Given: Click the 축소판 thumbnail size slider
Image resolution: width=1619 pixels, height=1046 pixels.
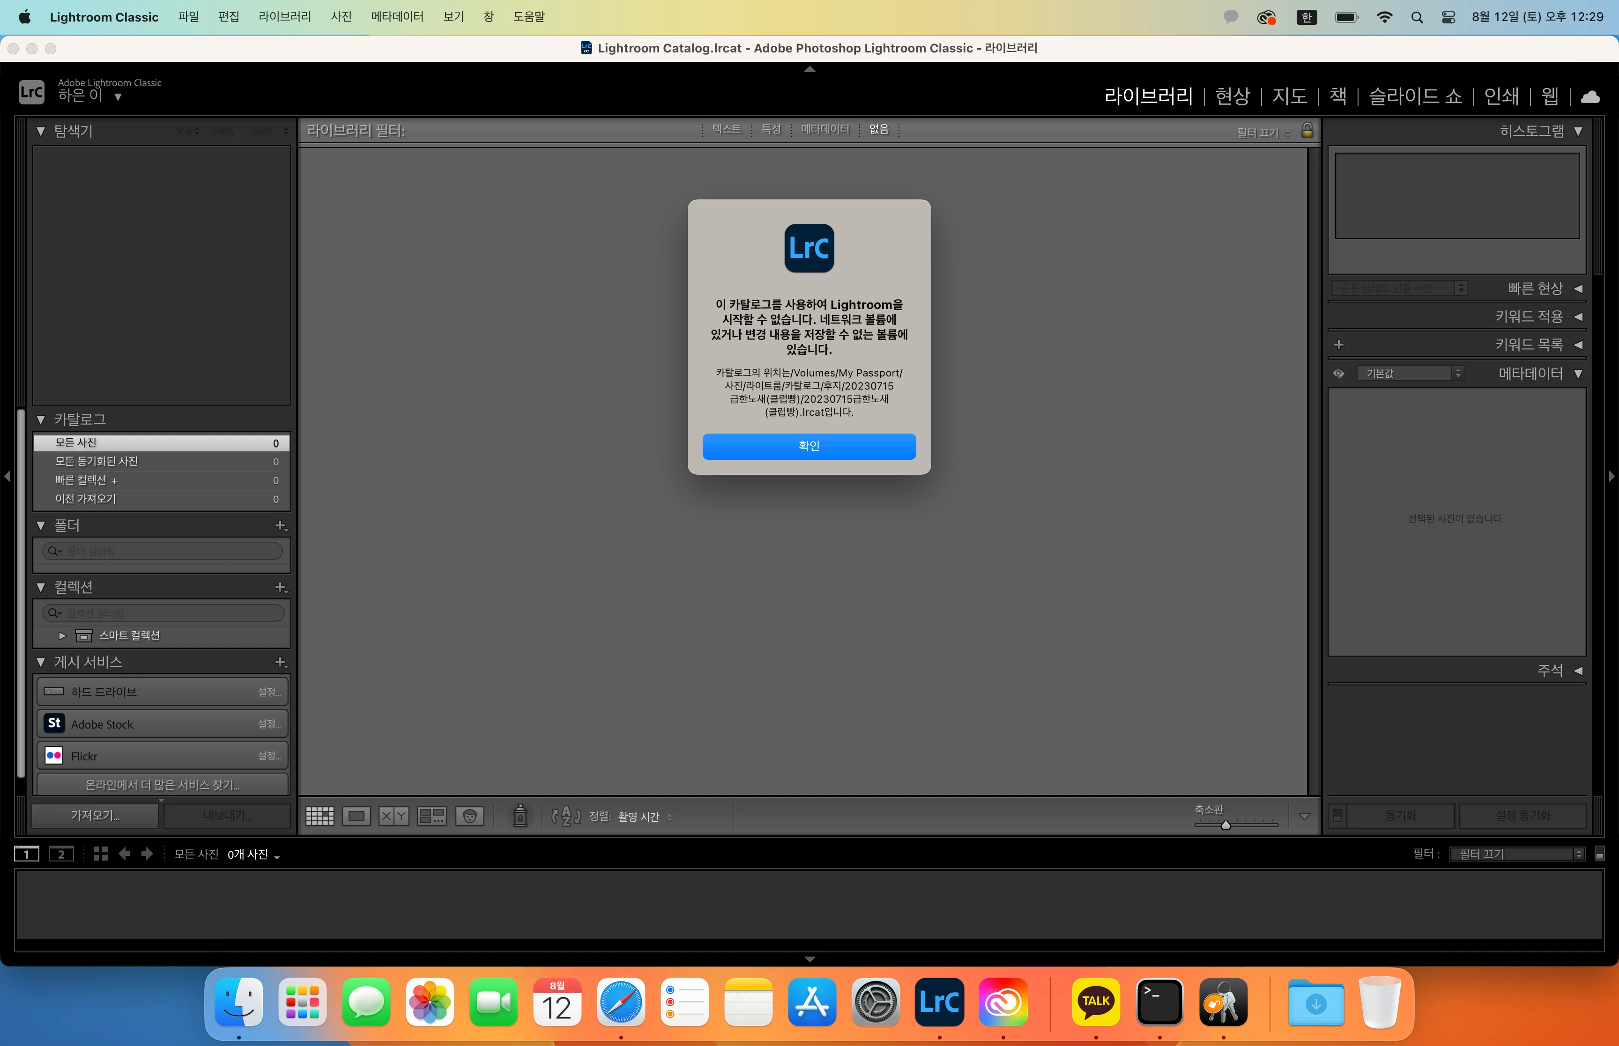Looking at the screenshot, I should [x=1225, y=825].
